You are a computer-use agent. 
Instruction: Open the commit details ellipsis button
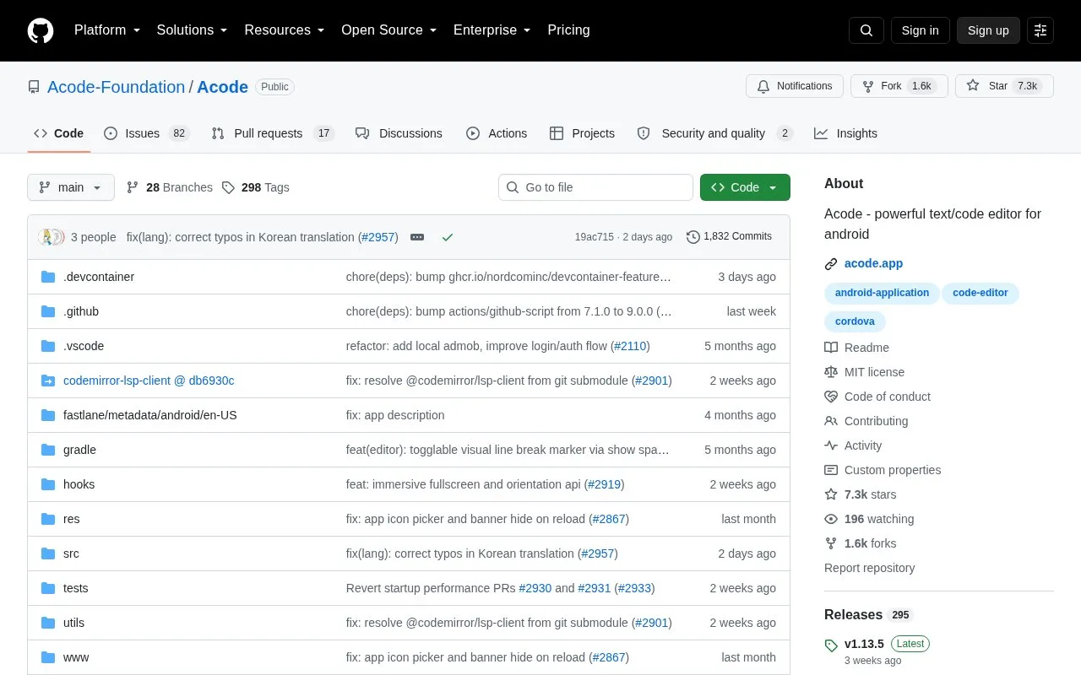point(417,237)
